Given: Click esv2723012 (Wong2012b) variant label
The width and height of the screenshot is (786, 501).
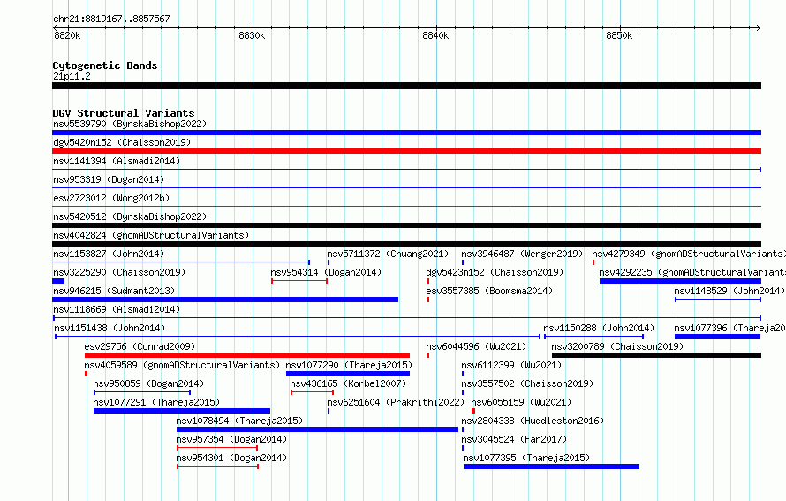Looking at the screenshot, I should [x=111, y=198].
